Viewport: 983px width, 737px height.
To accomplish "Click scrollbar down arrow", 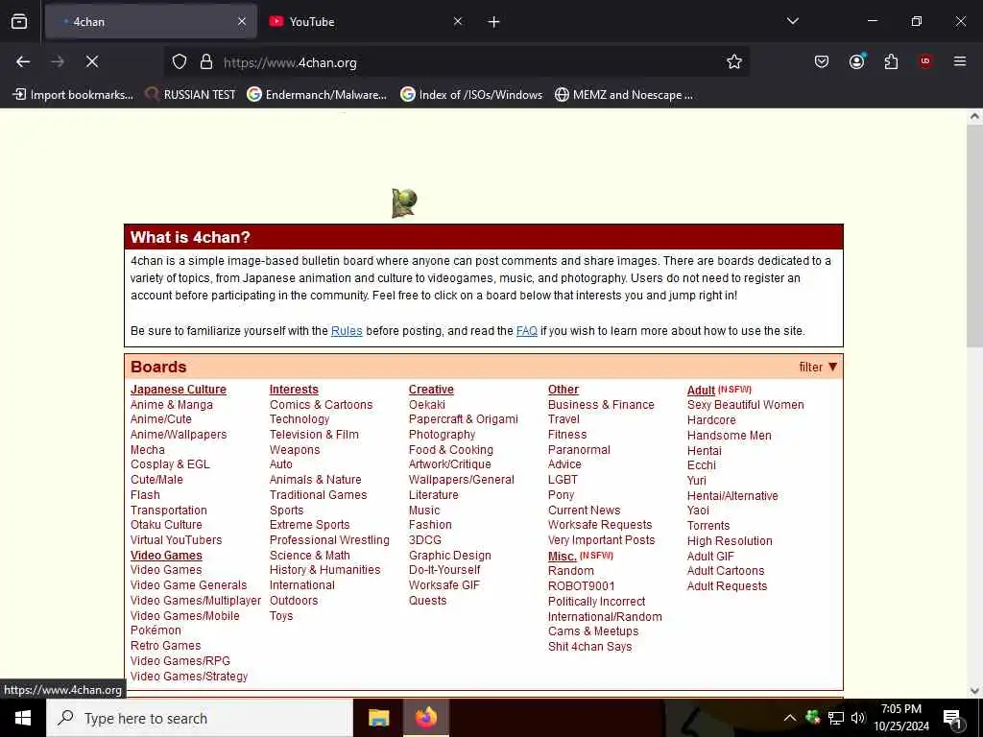I will point(975,691).
